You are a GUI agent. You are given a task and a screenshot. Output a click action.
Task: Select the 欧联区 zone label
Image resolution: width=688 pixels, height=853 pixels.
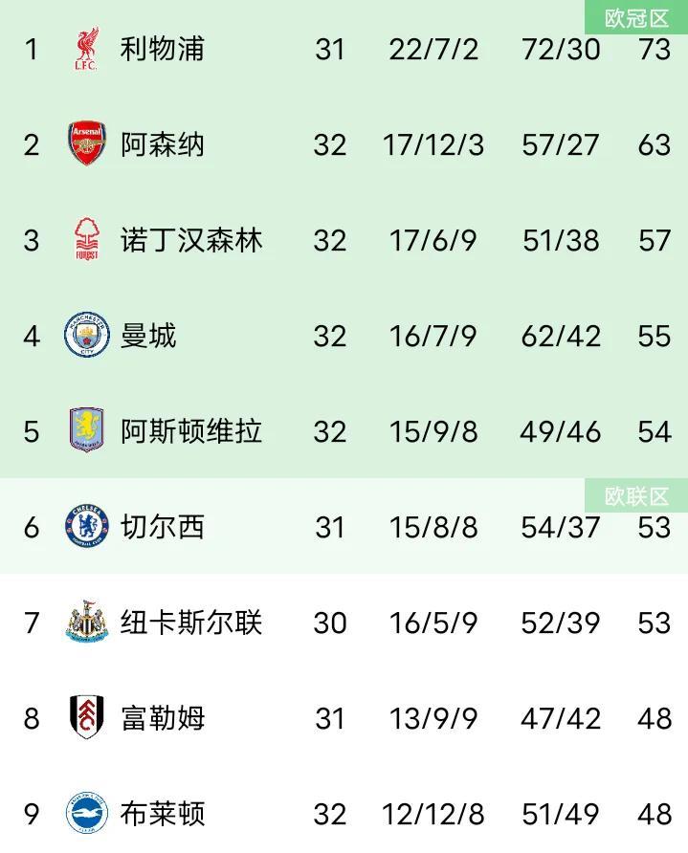click(x=636, y=496)
